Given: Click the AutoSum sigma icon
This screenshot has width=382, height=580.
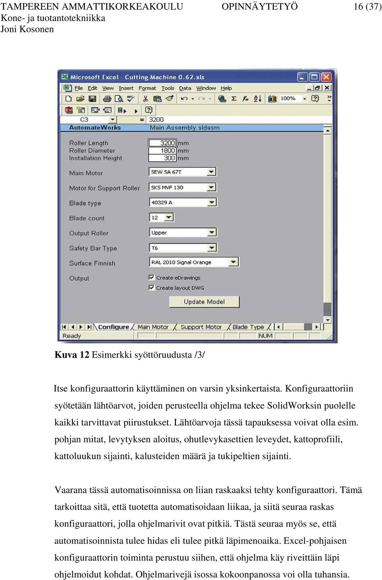Looking at the screenshot, I should coord(234,99).
